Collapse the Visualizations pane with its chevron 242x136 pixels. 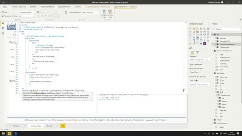click(x=209, y=24)
